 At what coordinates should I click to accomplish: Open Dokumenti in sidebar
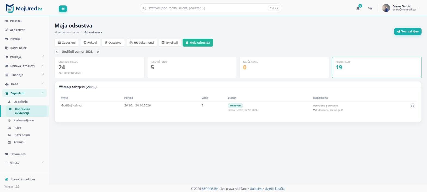(25, 154)
